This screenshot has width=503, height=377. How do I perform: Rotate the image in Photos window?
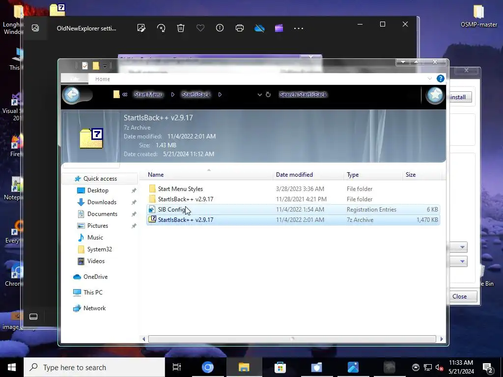pyautogui.click(x=161, y=28)
